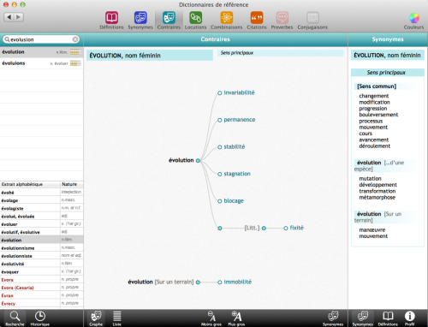Expand the collapsed [Litt.] graph node
The height and width of the screenshot is (327, 428).
pos(264,228)
